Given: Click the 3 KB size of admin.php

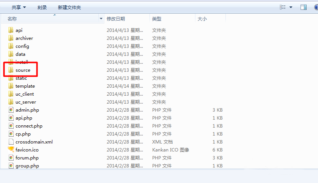Looking at the screenshot, I should pyautogui.click(x=217, y=110).
